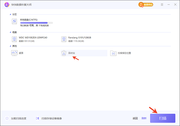Click the C: drive usage bar
This screenshot has width=180, height=126.
pos(37,23)
